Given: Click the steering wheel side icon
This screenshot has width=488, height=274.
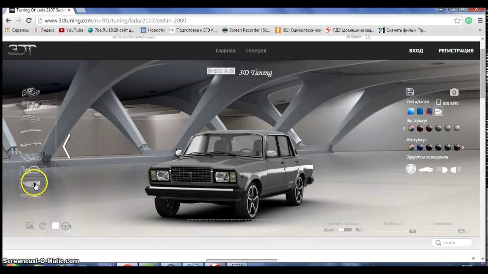Looking at the screenshot, I should 66,226.
